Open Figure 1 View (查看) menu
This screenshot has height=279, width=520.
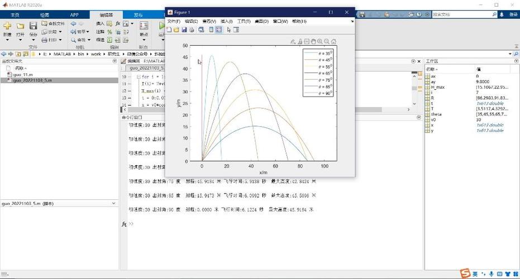[x=209, y=21]
